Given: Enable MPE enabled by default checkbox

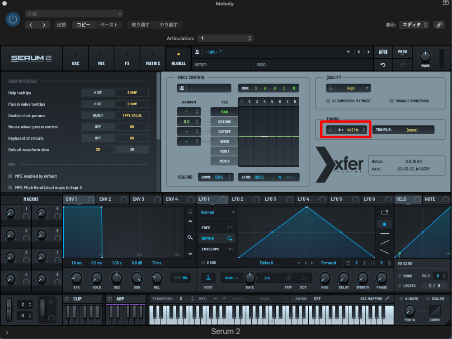Looking at the screenshot, I should [x=10, y=176].
